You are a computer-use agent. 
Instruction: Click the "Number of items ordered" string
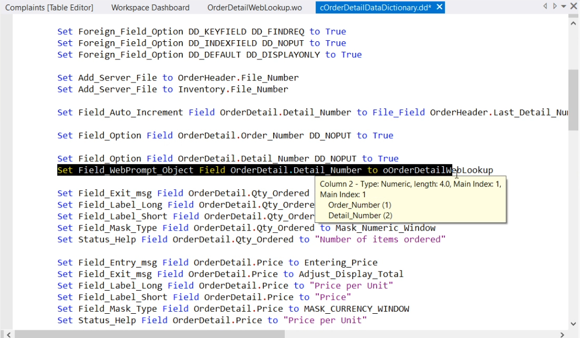[380, 239]
